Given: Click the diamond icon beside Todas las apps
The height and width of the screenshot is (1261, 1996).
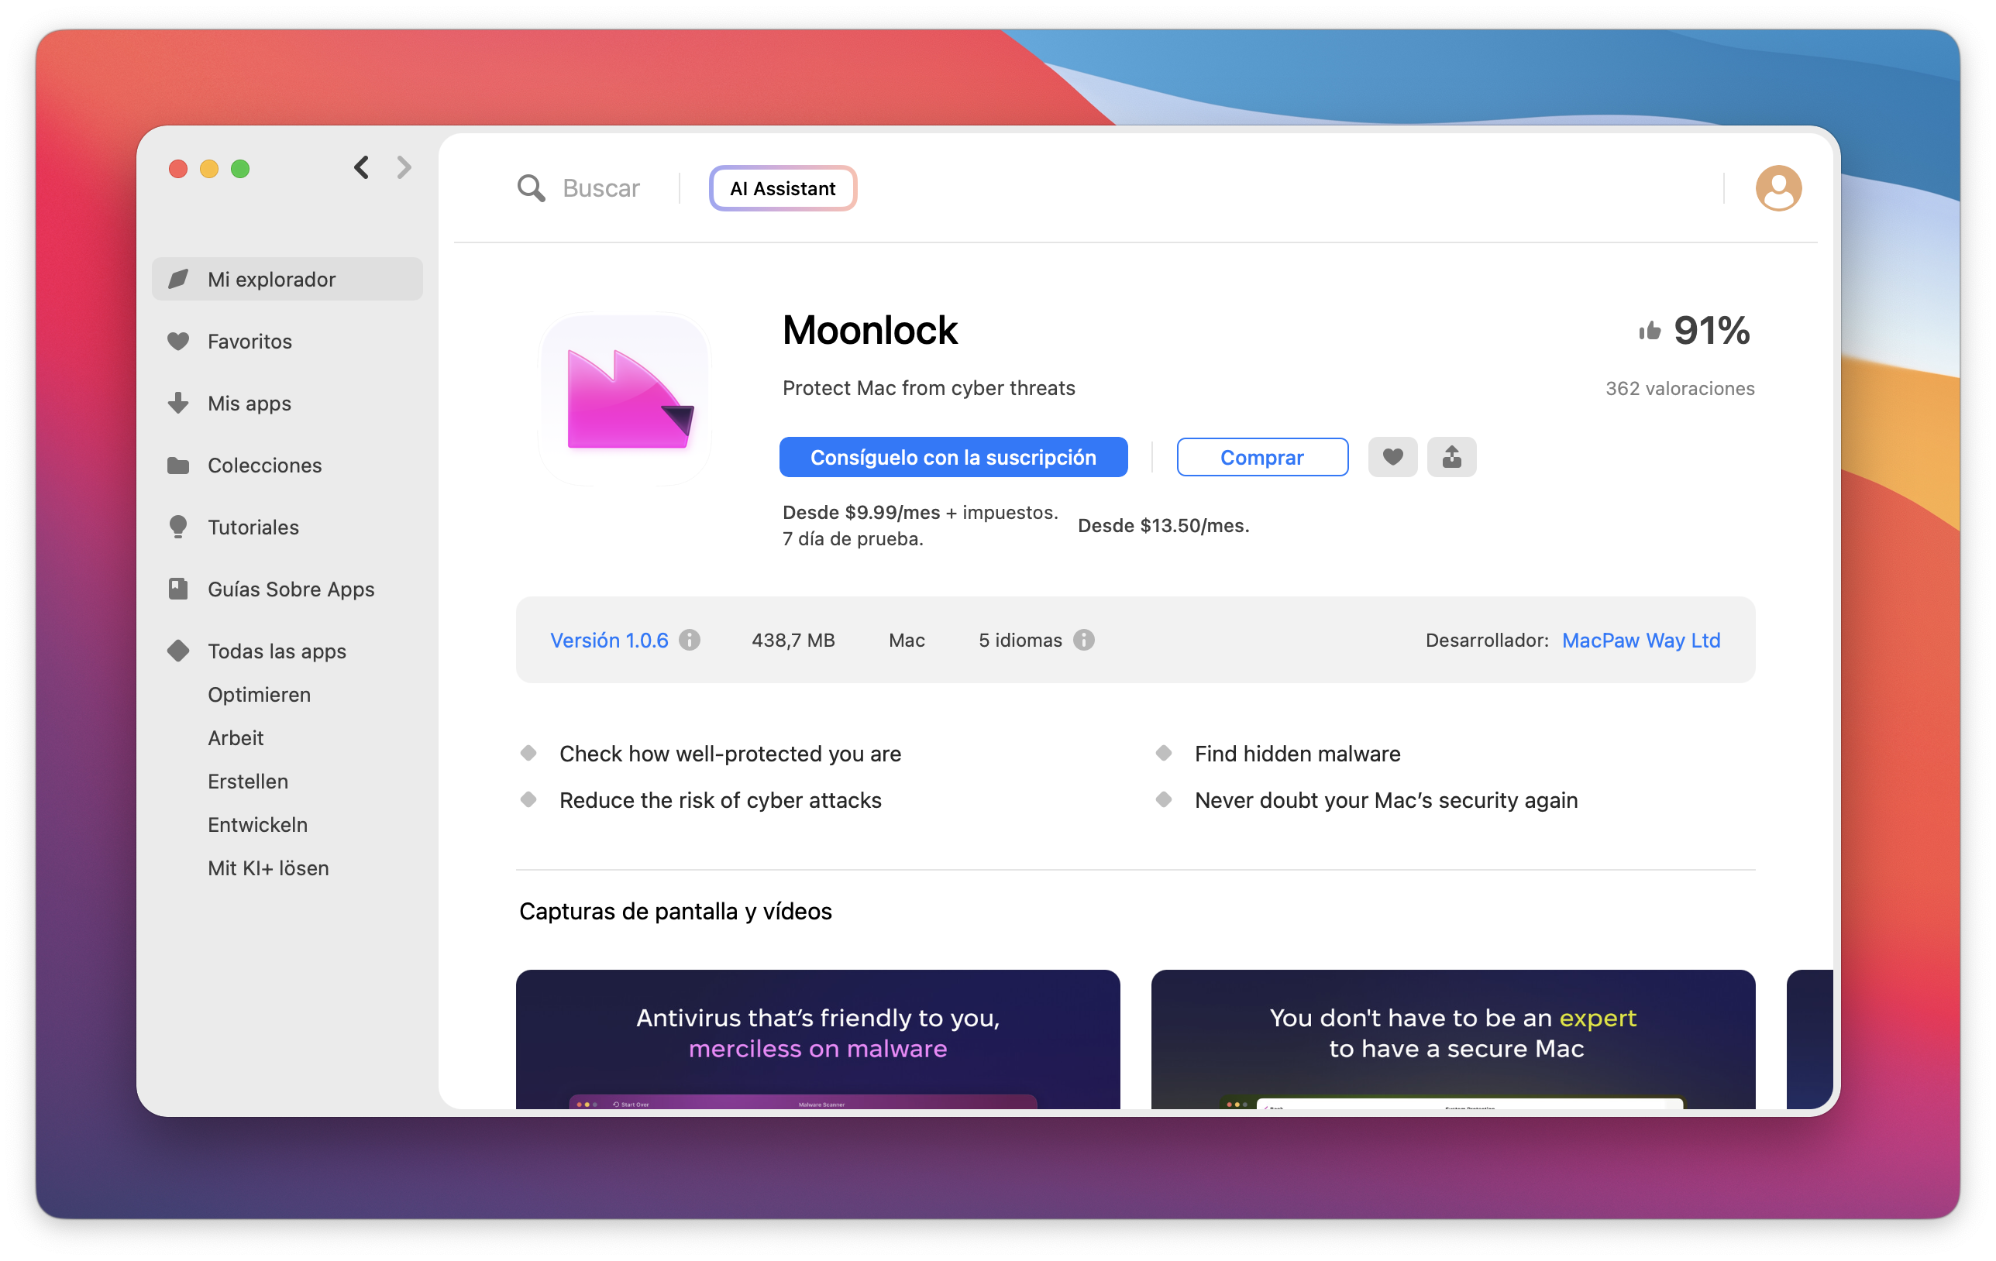Looking at the screenshot, I should 178,651.
